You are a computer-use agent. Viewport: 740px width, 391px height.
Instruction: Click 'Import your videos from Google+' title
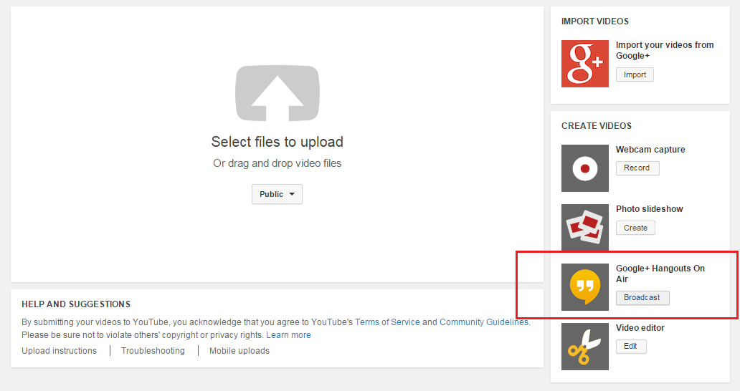665,50
